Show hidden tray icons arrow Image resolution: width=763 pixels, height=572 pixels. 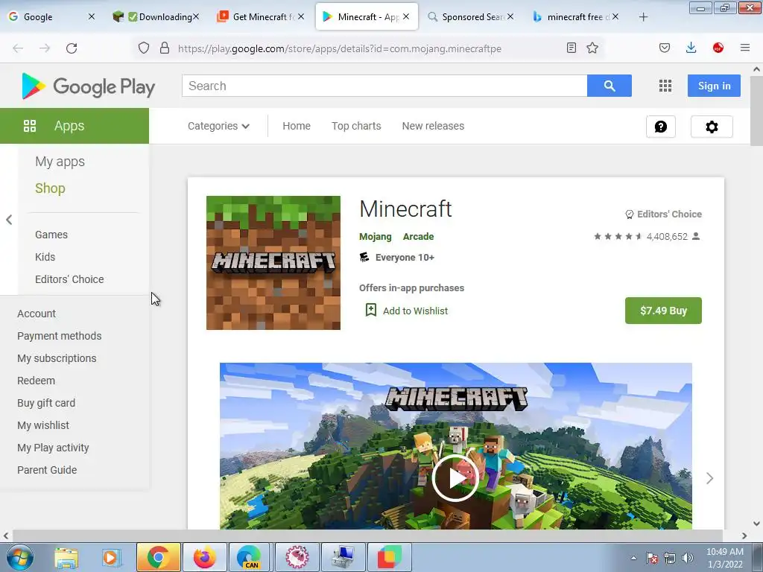633,558
